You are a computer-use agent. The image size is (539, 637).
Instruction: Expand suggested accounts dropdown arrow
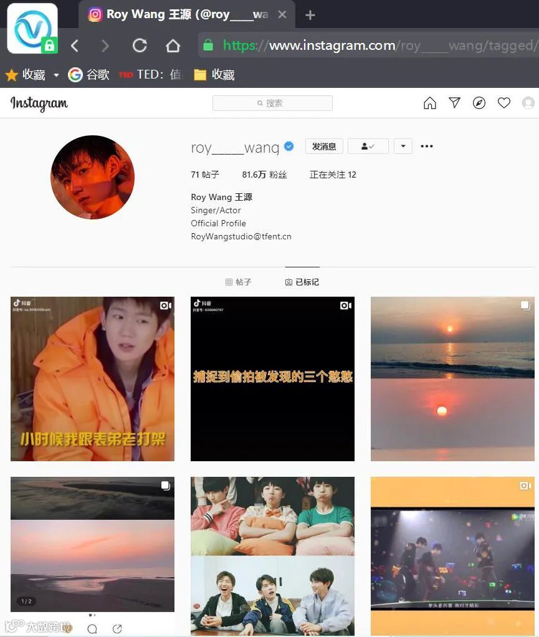point(403,146)
